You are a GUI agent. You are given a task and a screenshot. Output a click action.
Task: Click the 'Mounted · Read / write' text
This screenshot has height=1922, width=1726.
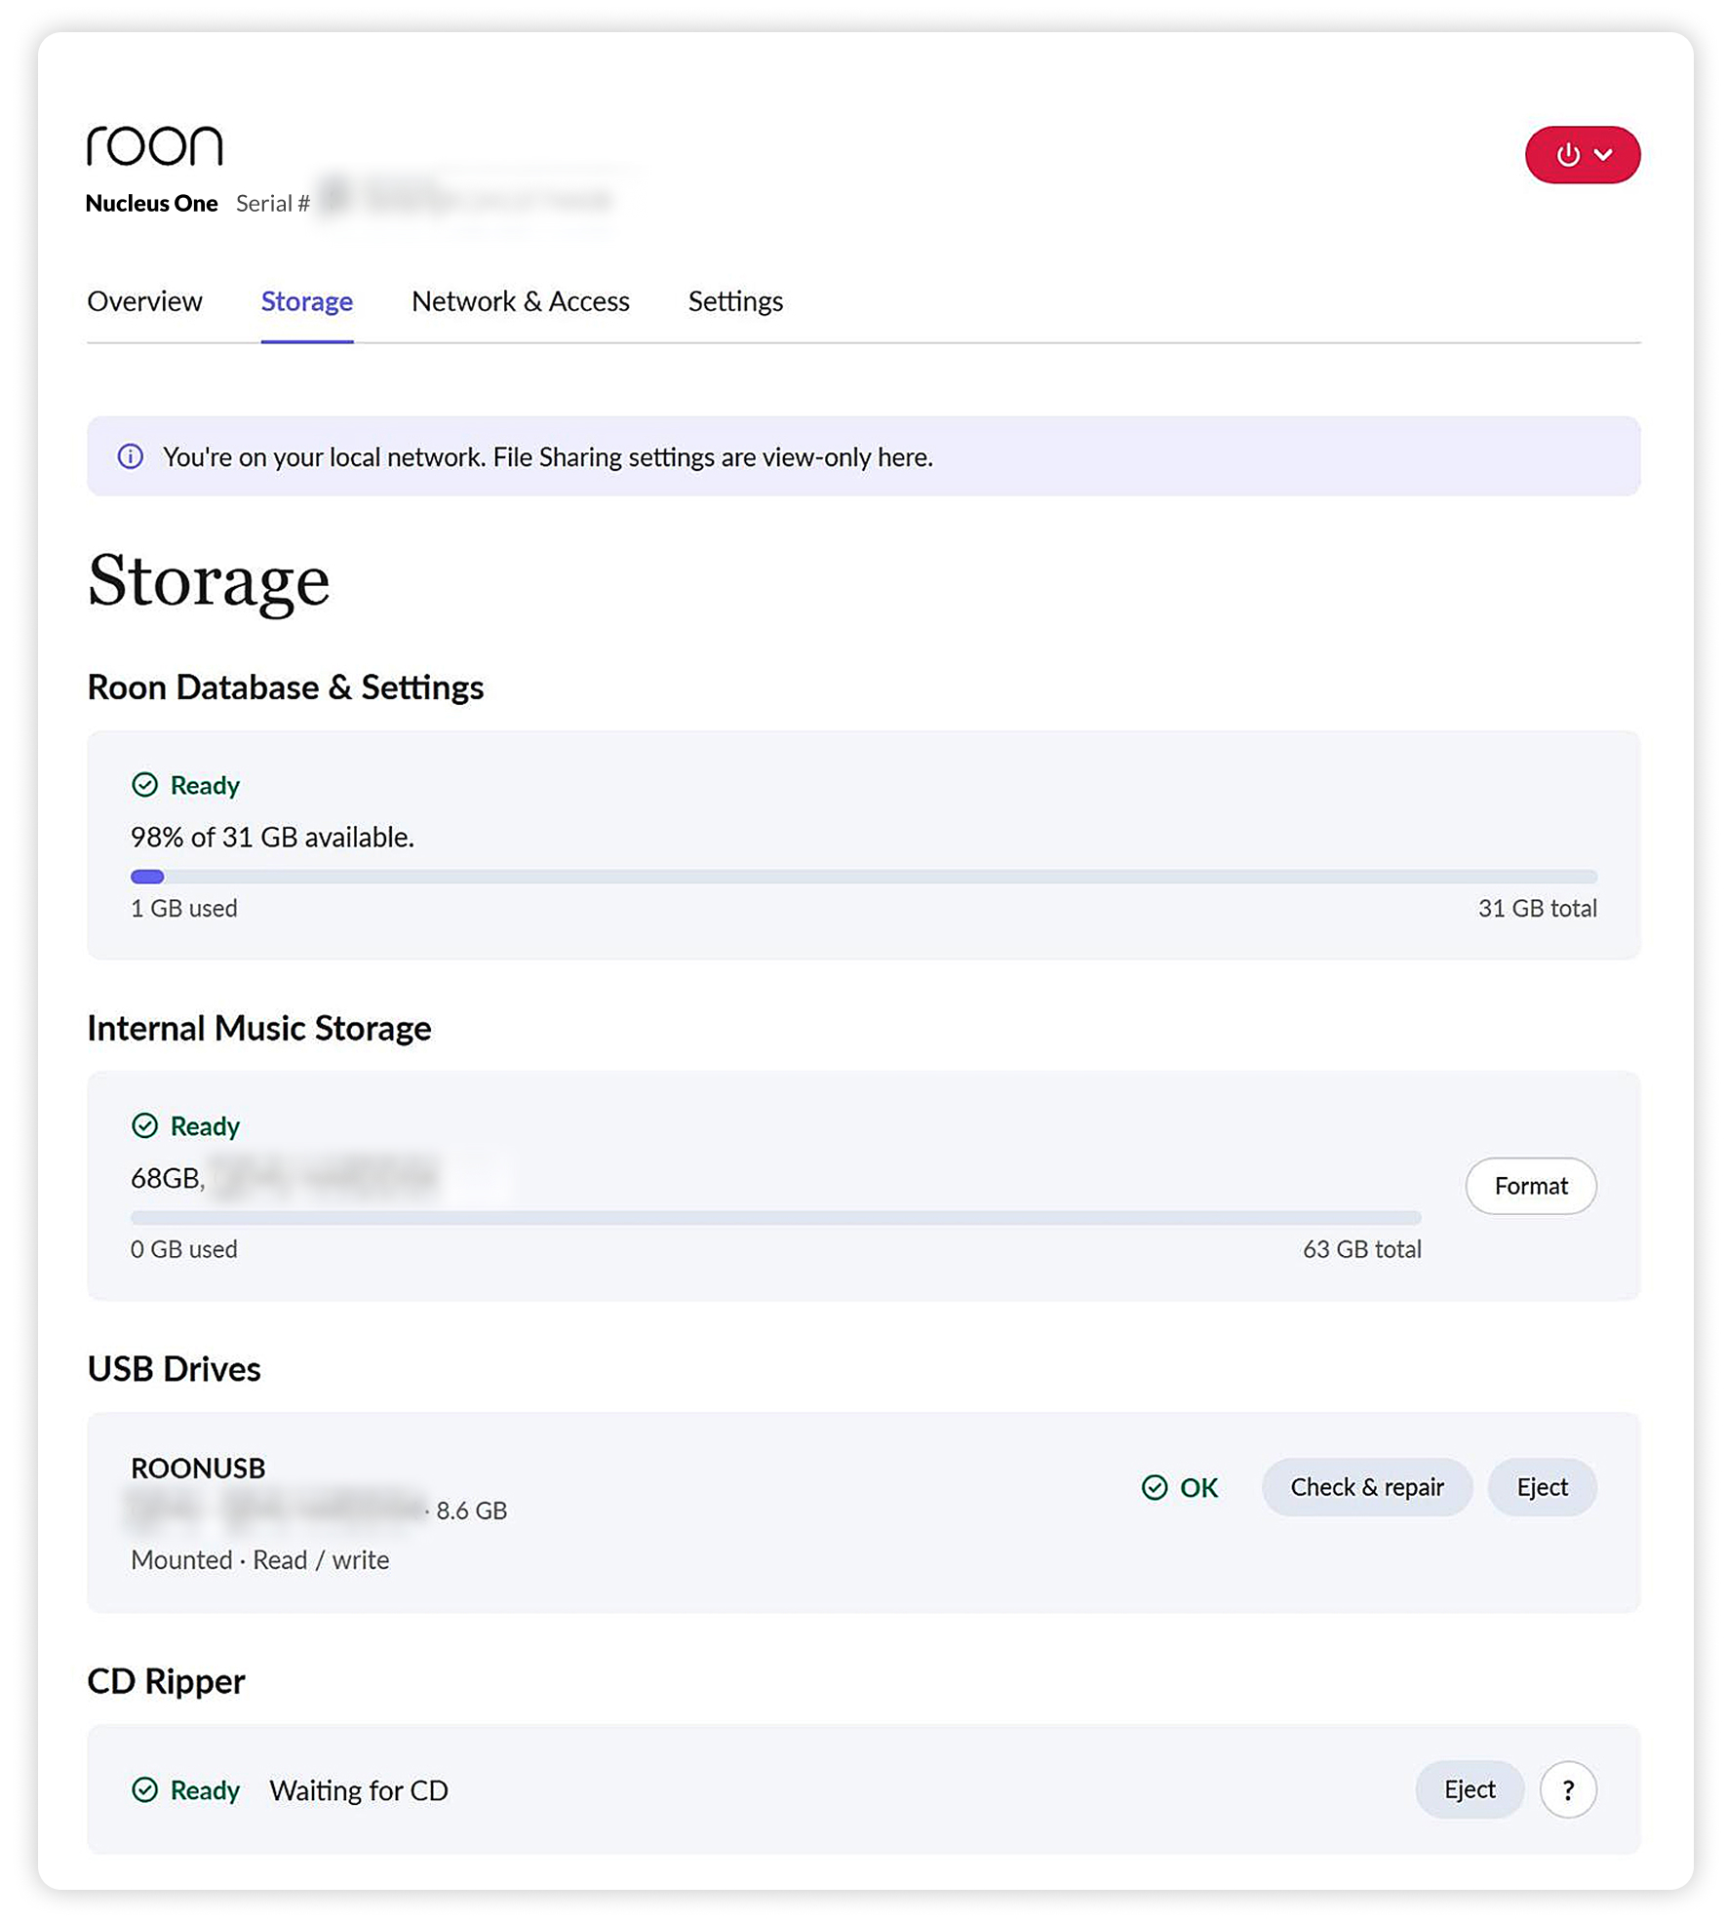coord(259,1559)
